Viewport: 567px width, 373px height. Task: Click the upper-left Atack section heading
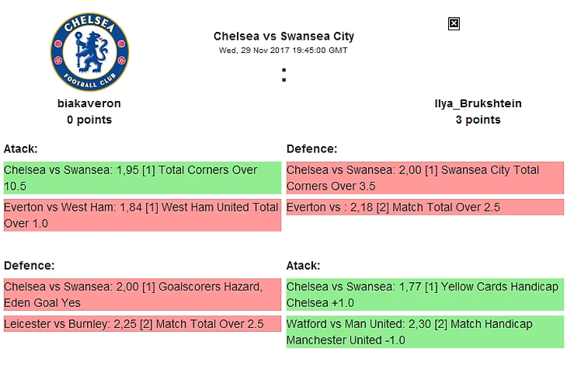tap(21, 148)
